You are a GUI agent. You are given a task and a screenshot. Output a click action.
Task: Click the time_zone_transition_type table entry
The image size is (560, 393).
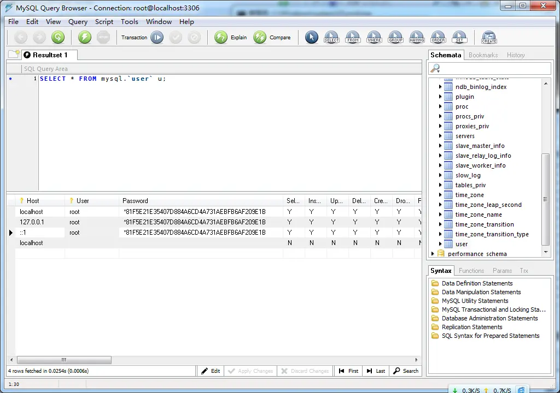click(492, 234)
